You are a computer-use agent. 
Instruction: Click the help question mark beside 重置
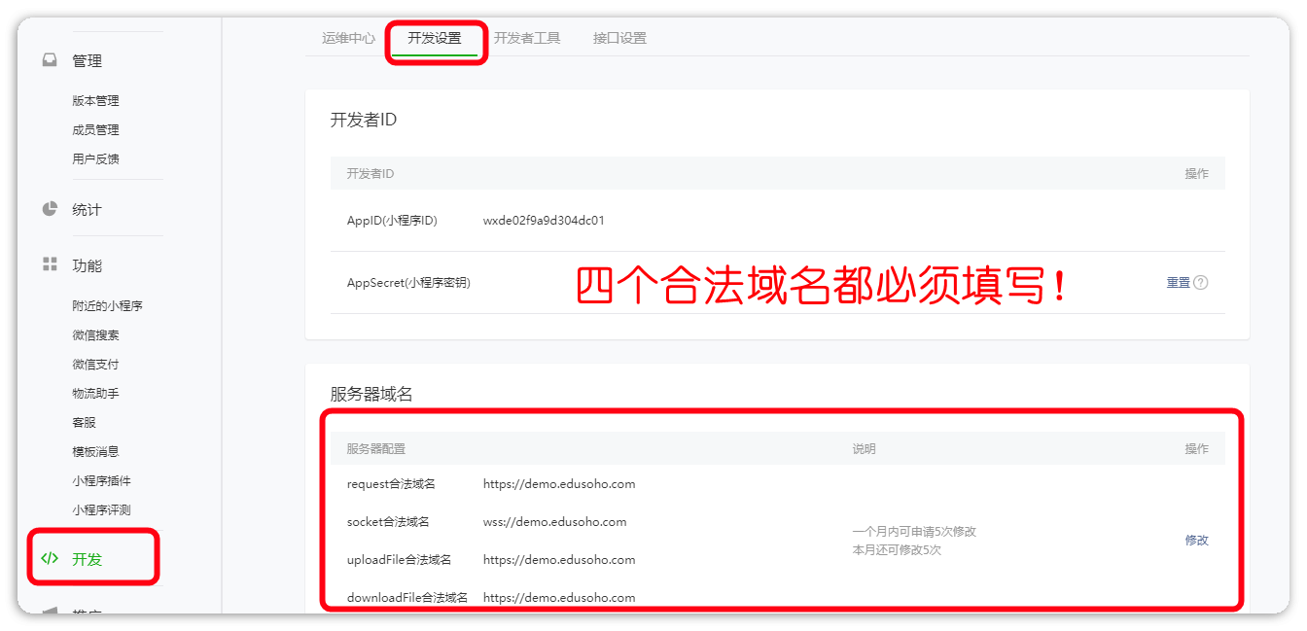pyautogui.click(x=1201, y=283)
